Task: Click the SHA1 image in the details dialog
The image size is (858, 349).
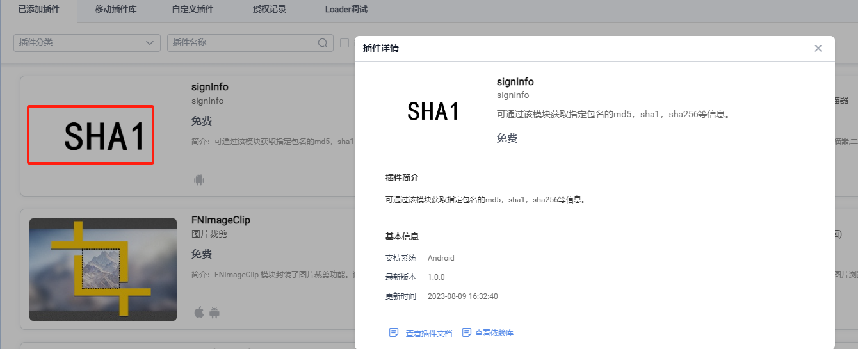Action: 433,112
